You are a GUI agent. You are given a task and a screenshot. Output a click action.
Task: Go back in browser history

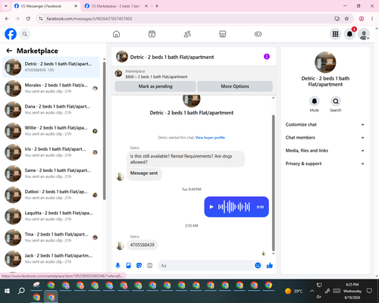[x=7, y=19]
